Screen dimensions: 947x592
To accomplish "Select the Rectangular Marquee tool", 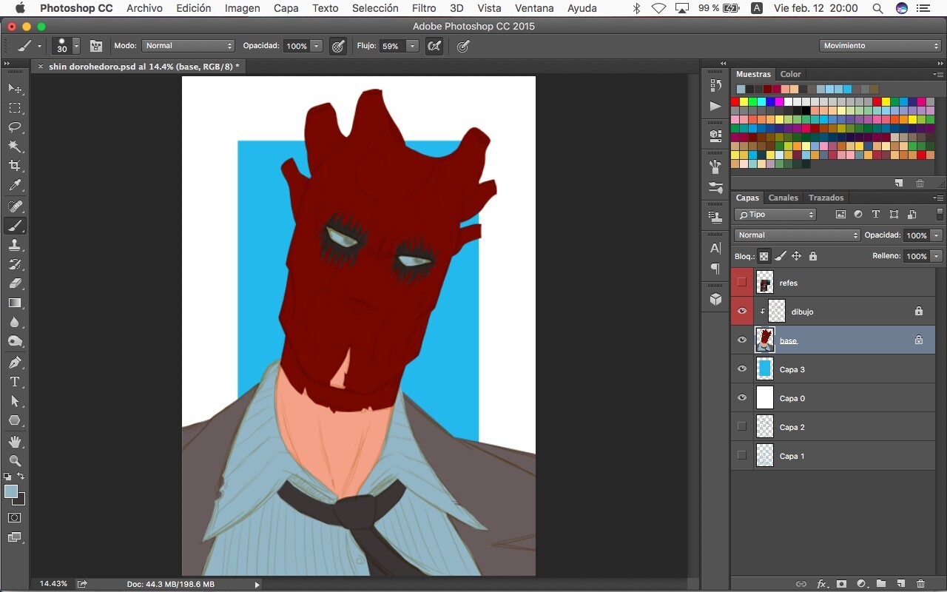I will tap(15, 108).
